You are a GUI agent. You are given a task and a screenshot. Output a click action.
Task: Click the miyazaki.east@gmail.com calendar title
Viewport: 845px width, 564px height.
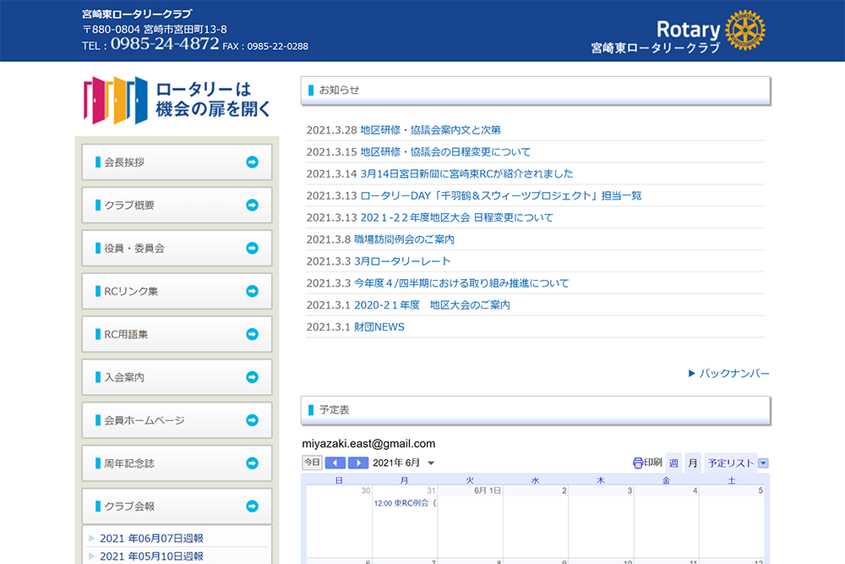[368, 444]
